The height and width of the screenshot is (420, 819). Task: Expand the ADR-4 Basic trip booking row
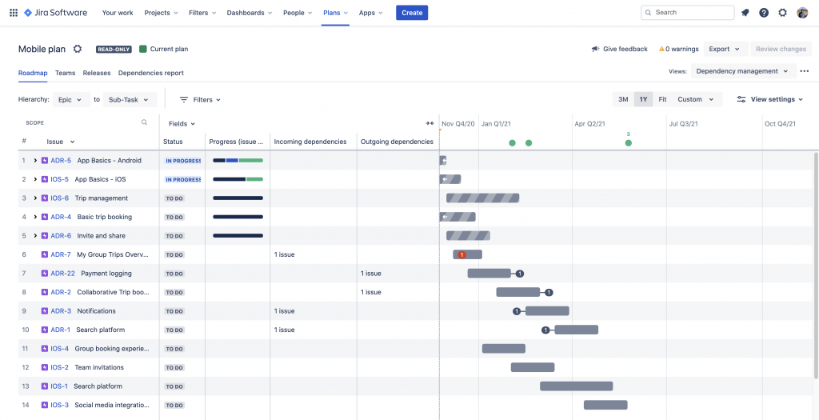coord(35,217)
